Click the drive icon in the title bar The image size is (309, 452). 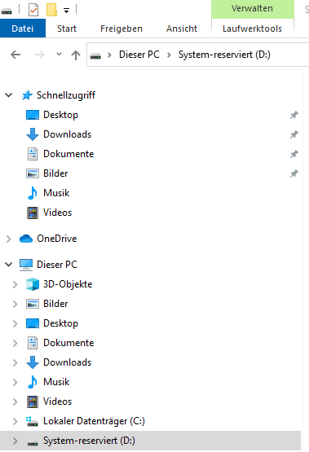7,11
